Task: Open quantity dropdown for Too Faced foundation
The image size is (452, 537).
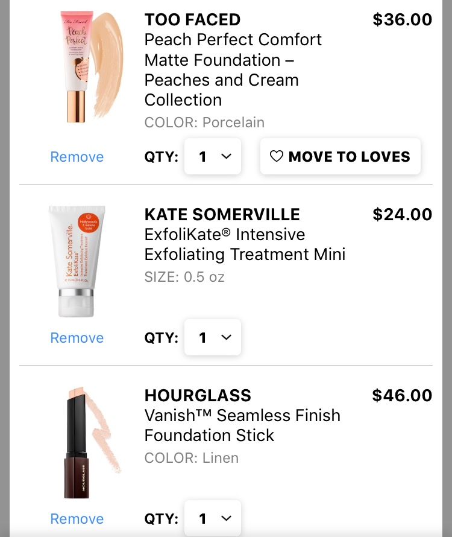Action: pos(213,157)
